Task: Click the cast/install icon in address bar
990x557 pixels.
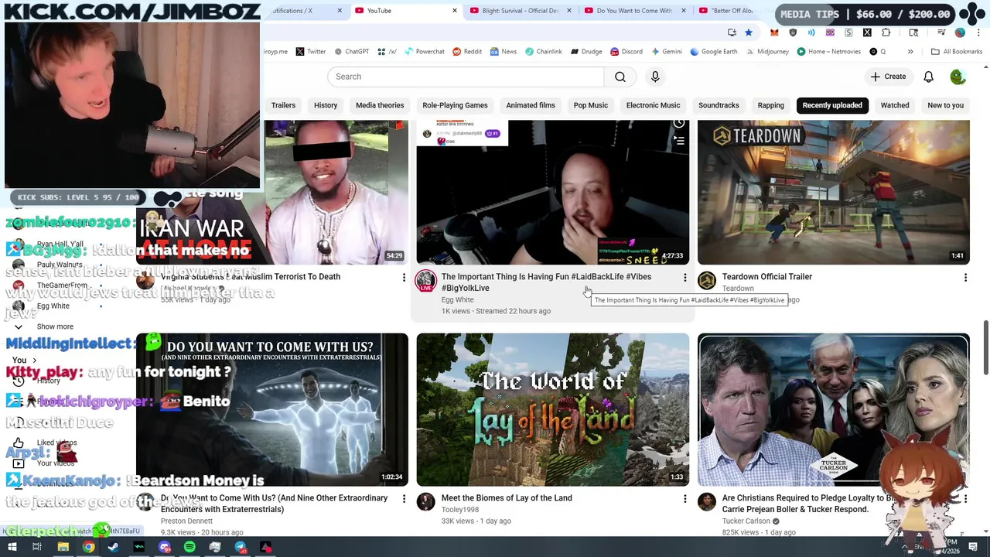Action: click(x=732, y=32)
